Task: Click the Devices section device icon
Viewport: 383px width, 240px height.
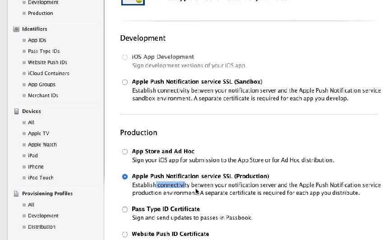Action: pyautogui.click(x=17, y=111)
